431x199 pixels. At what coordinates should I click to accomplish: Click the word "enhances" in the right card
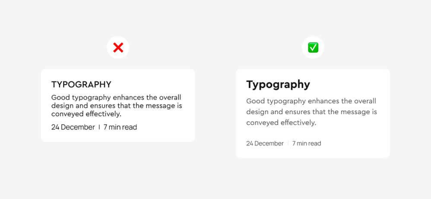323,101
